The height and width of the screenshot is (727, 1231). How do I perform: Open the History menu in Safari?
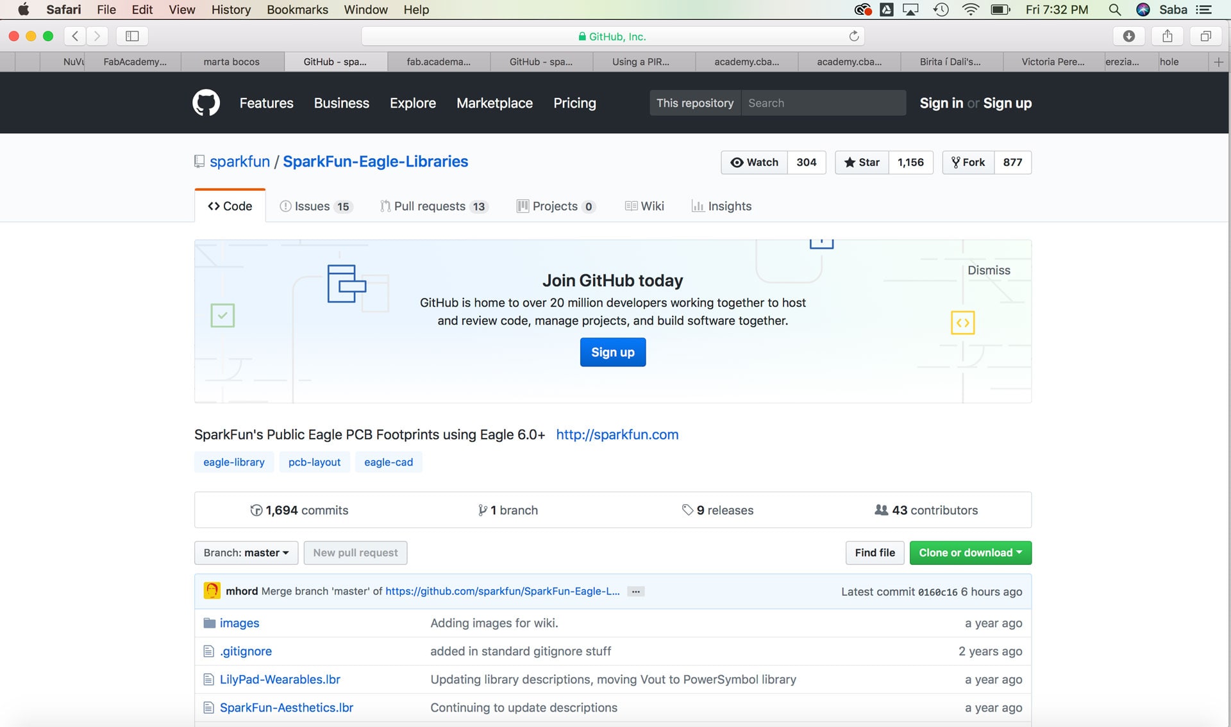(x=231, y=10)
